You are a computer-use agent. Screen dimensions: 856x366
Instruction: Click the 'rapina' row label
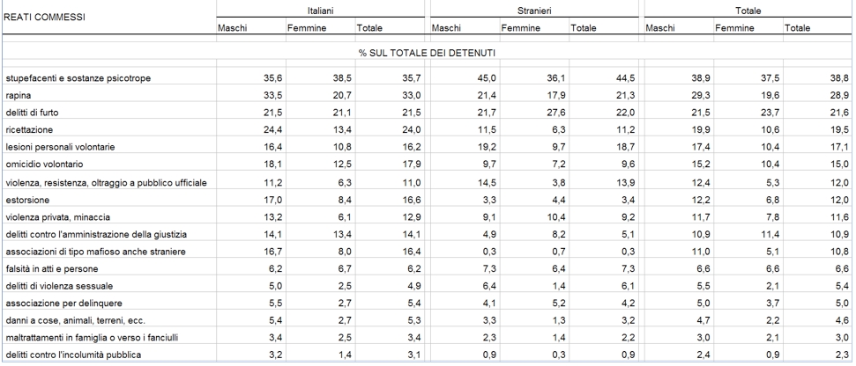pyautogui.click(x=17, y=92)
